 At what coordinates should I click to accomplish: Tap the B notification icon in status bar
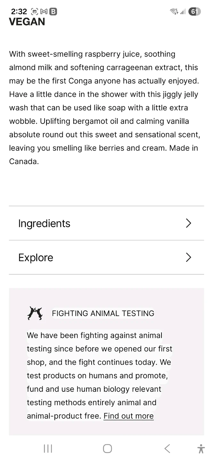tap(53, 12)
